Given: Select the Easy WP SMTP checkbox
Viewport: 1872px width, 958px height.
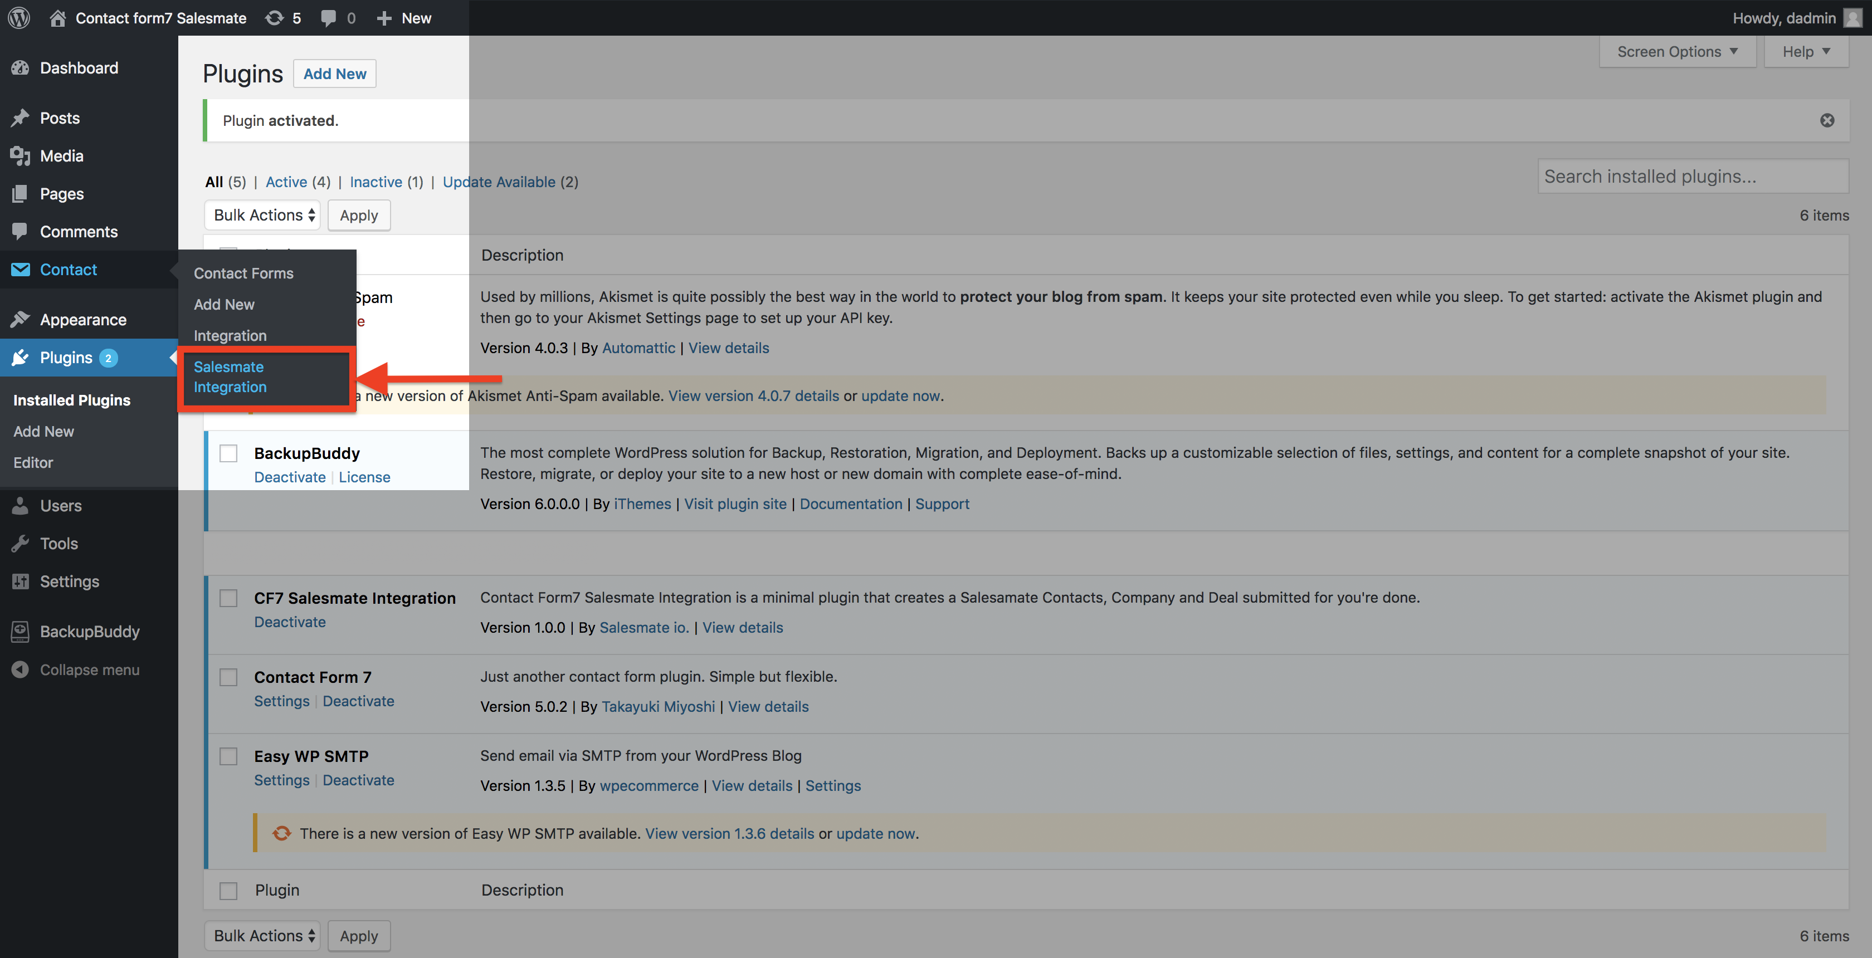Looking at the screenshot, I should pos(228,756).
